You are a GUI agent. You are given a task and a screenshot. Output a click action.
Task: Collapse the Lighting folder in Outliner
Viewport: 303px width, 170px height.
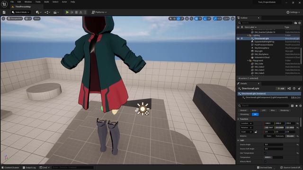[x=248, y=35]
